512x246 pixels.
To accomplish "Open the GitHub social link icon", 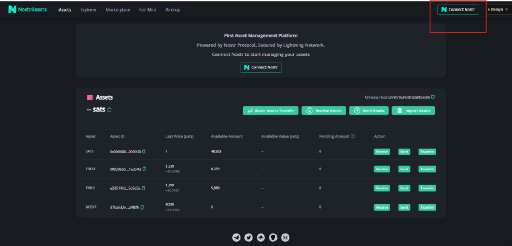I will pos(273,238).
